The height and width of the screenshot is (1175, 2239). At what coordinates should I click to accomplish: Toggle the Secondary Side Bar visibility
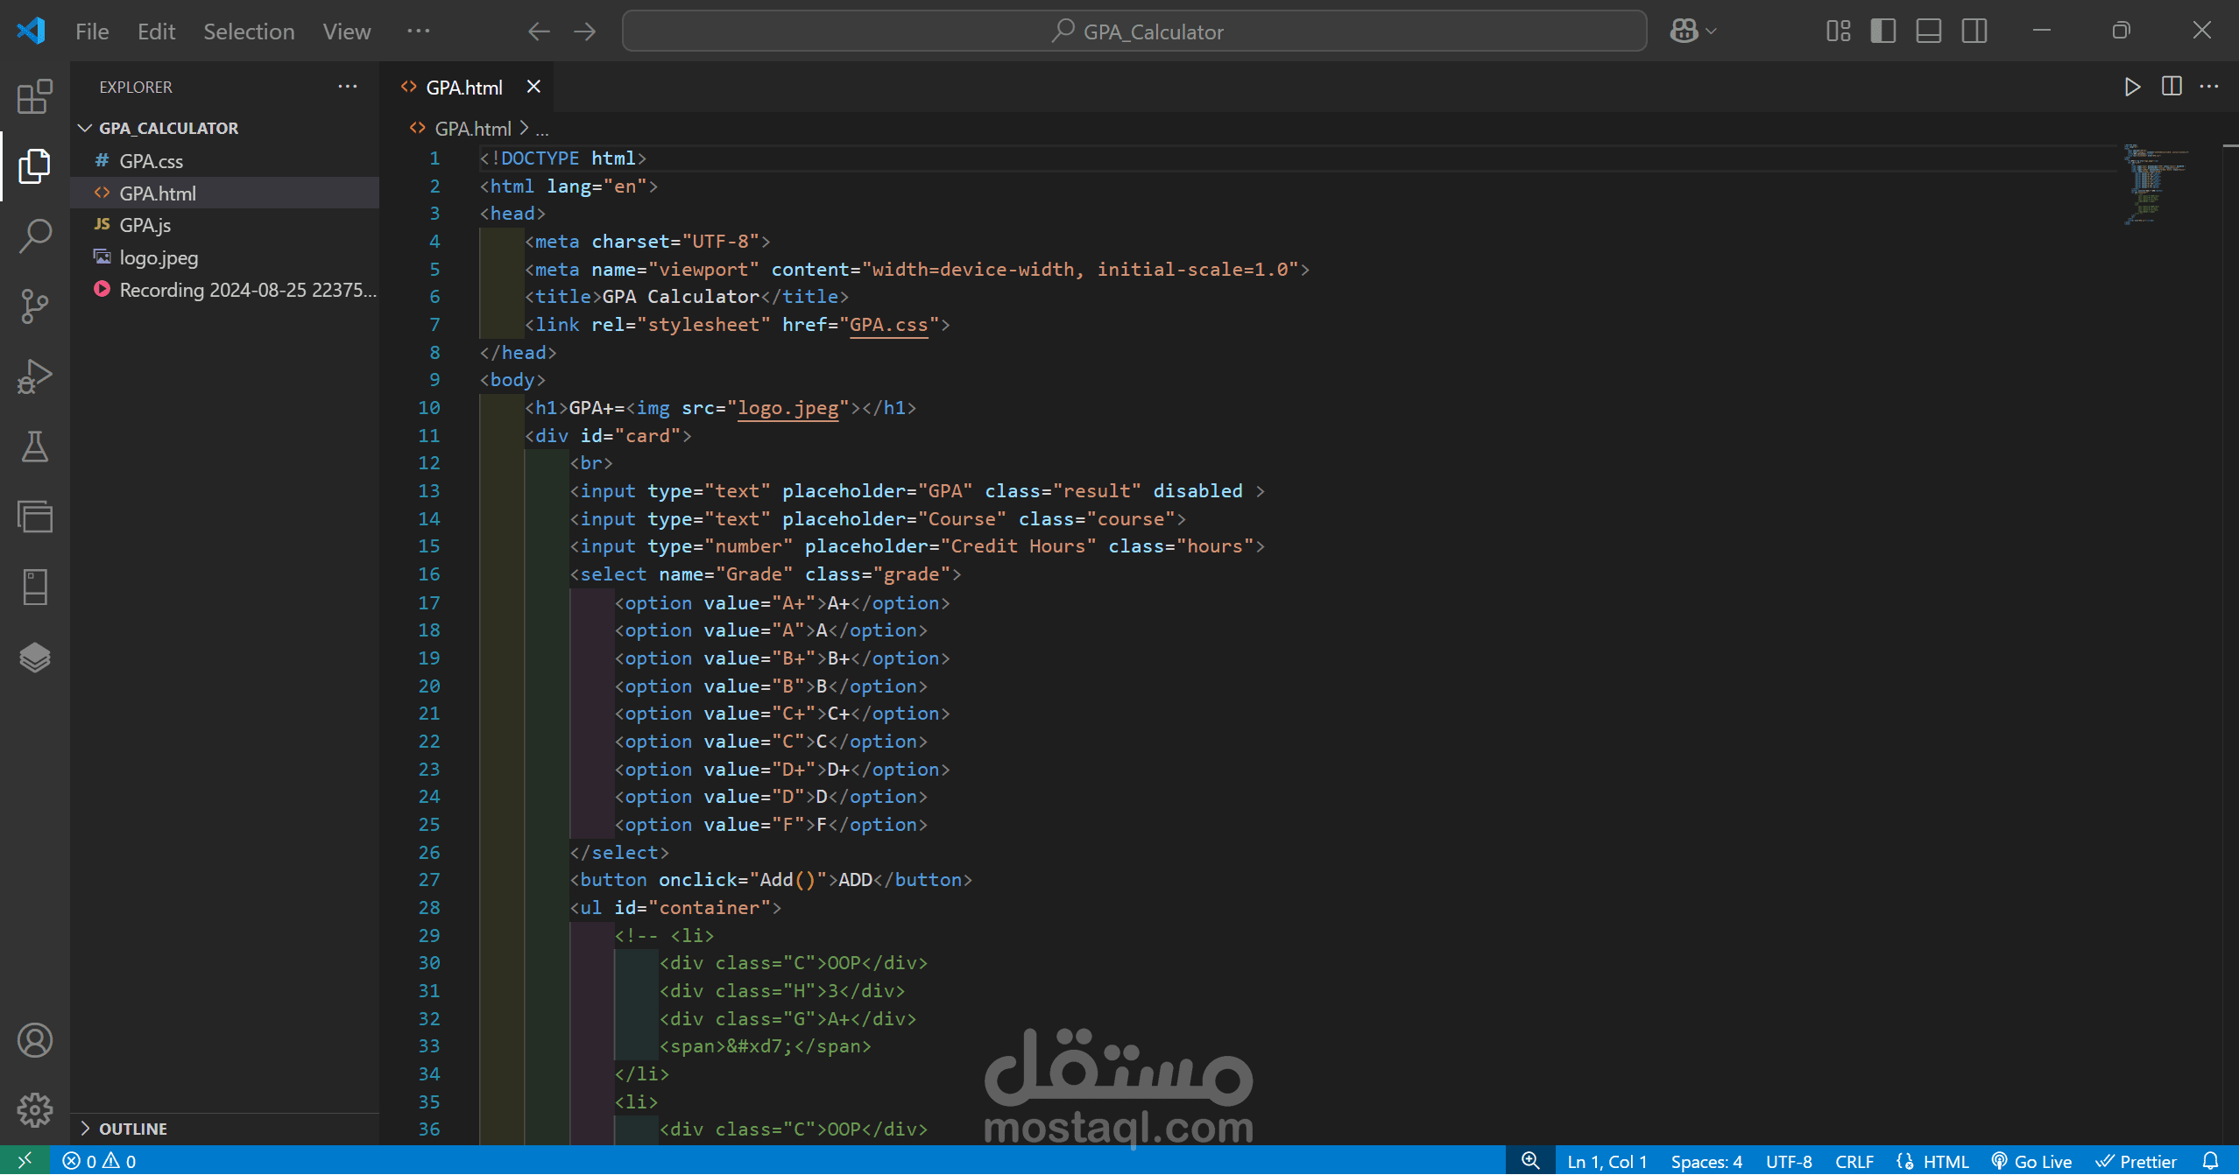pos(1974,32)
